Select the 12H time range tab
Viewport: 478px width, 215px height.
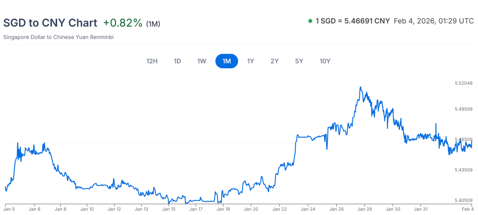(152, 61)
